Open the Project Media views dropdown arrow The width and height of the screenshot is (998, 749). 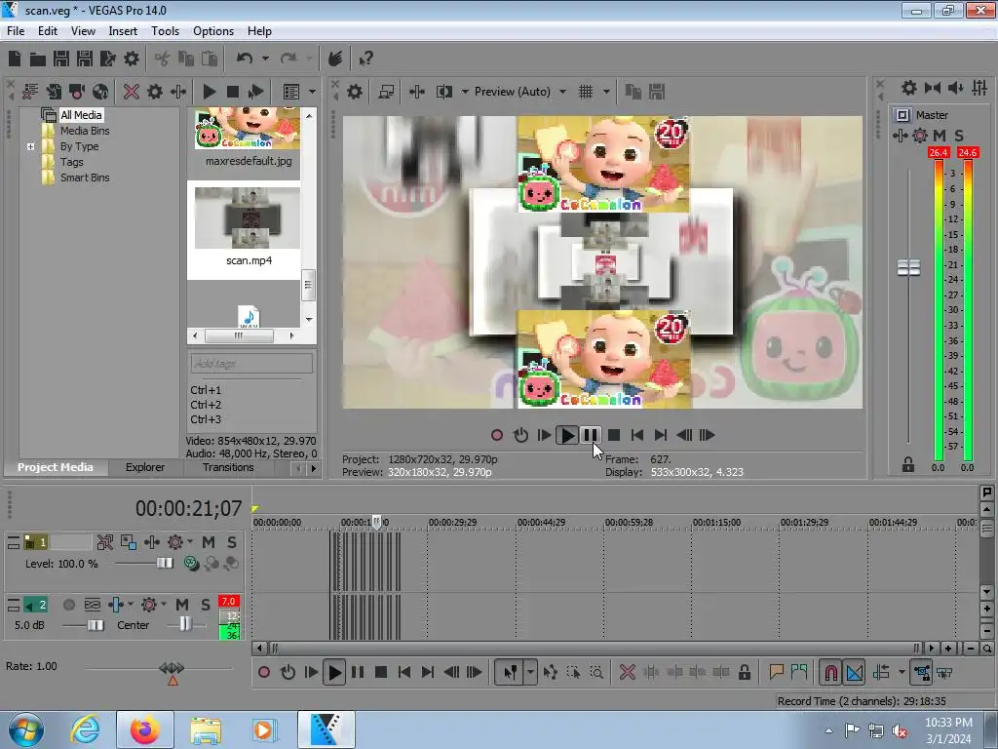[312, 92]
